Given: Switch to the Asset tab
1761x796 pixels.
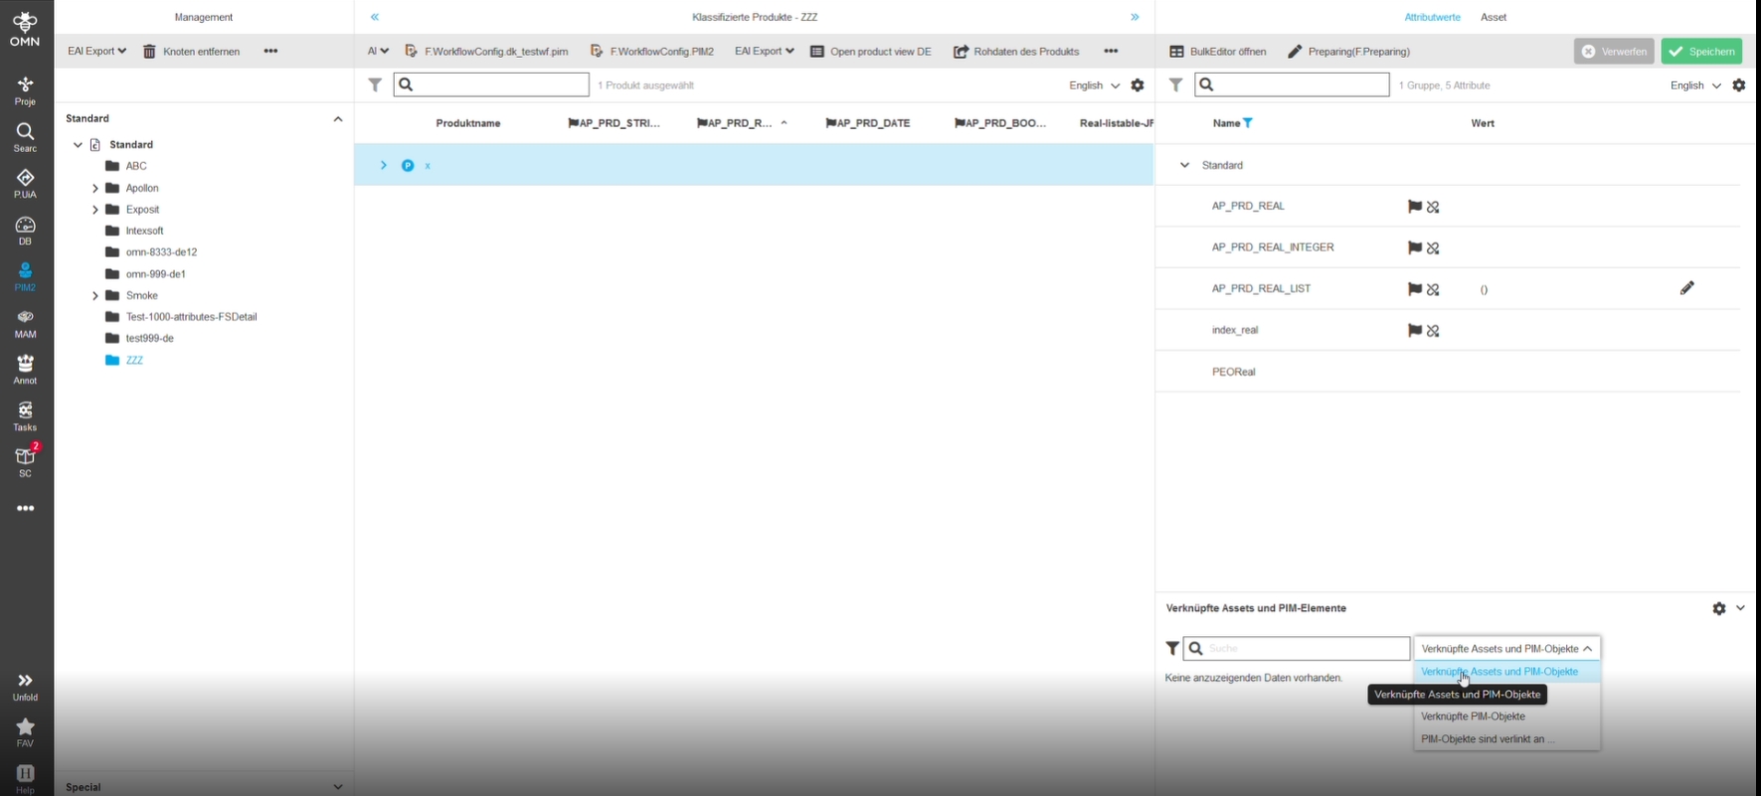Looking at the screenshot, I should coord(1494,17).
